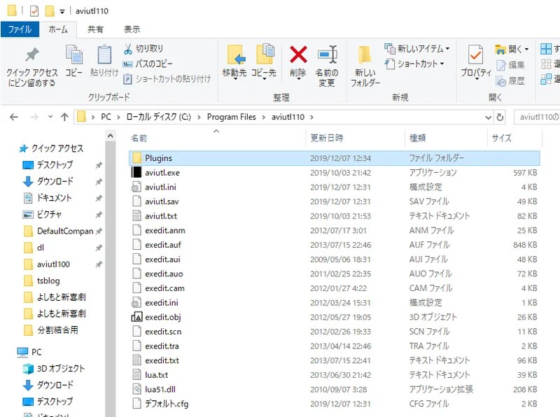Expand the Shortcut (ショートカット) dropdown
This screenshot has height=417, width=560.
point(442,64)
